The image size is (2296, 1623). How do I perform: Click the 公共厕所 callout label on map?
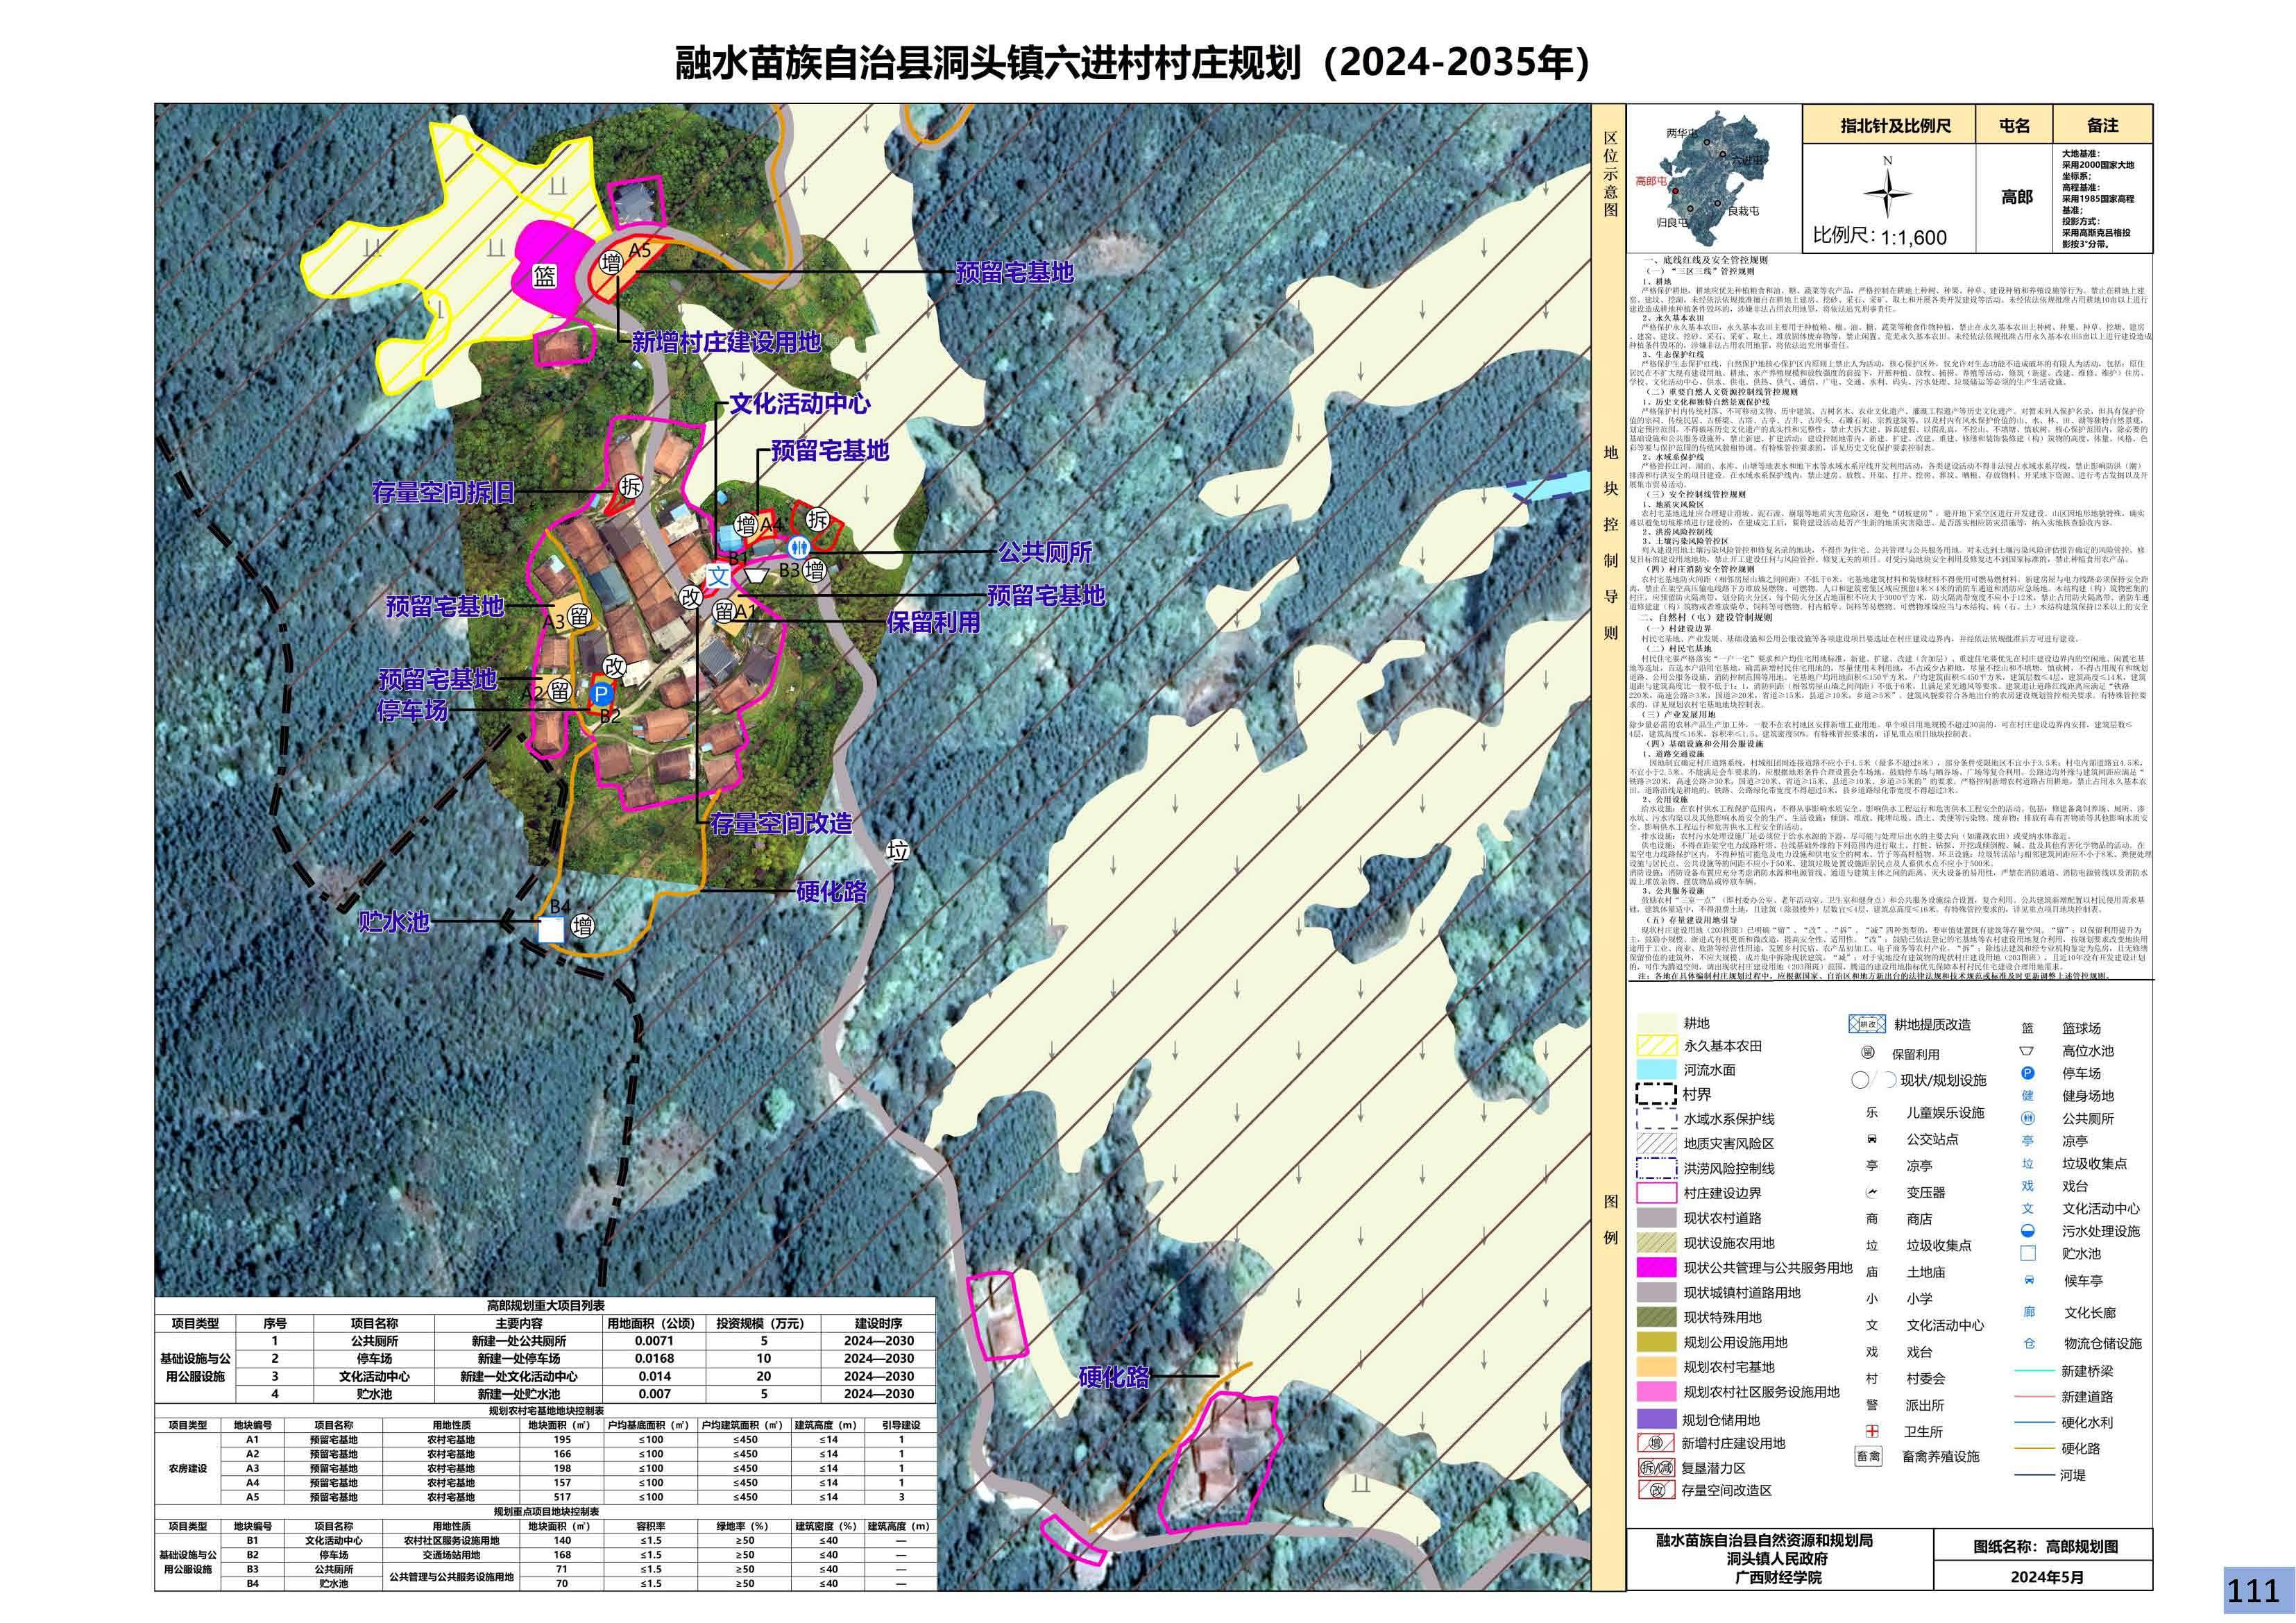[1045, 551]
